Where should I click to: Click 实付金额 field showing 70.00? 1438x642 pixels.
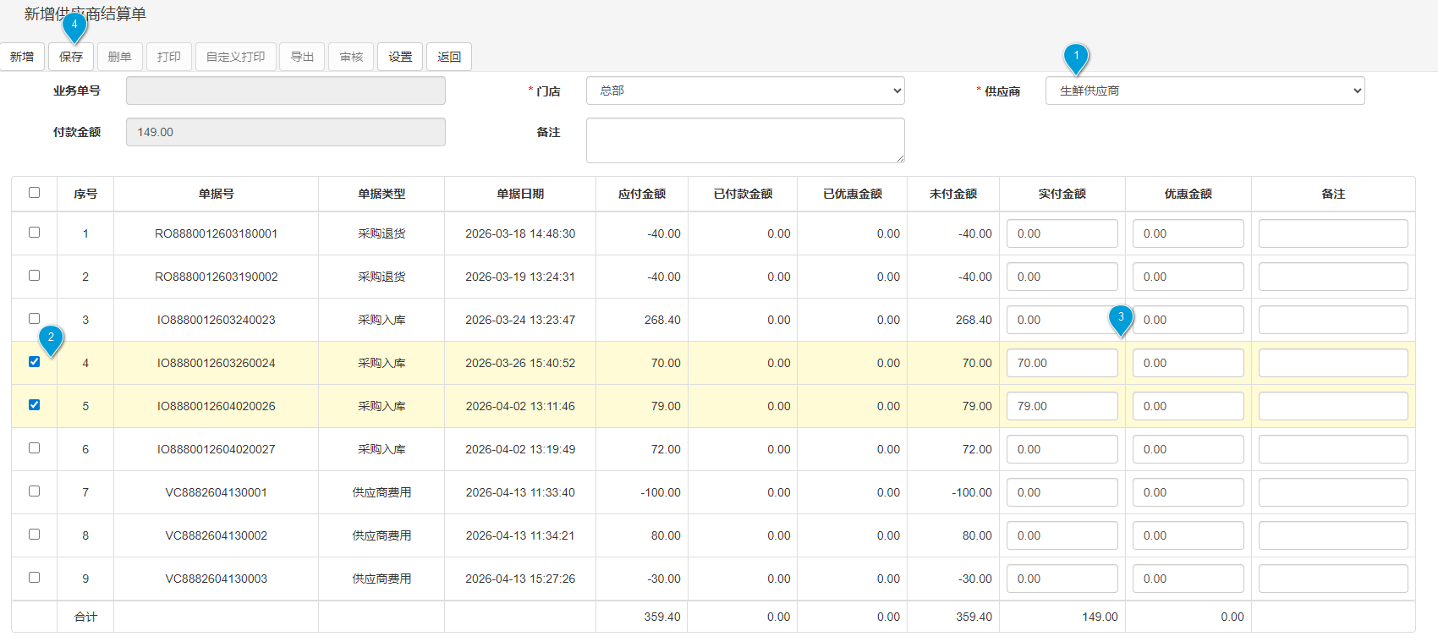click(1062, 363)
